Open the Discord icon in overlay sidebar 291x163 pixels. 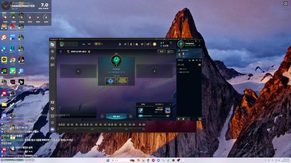coord(52,129)
